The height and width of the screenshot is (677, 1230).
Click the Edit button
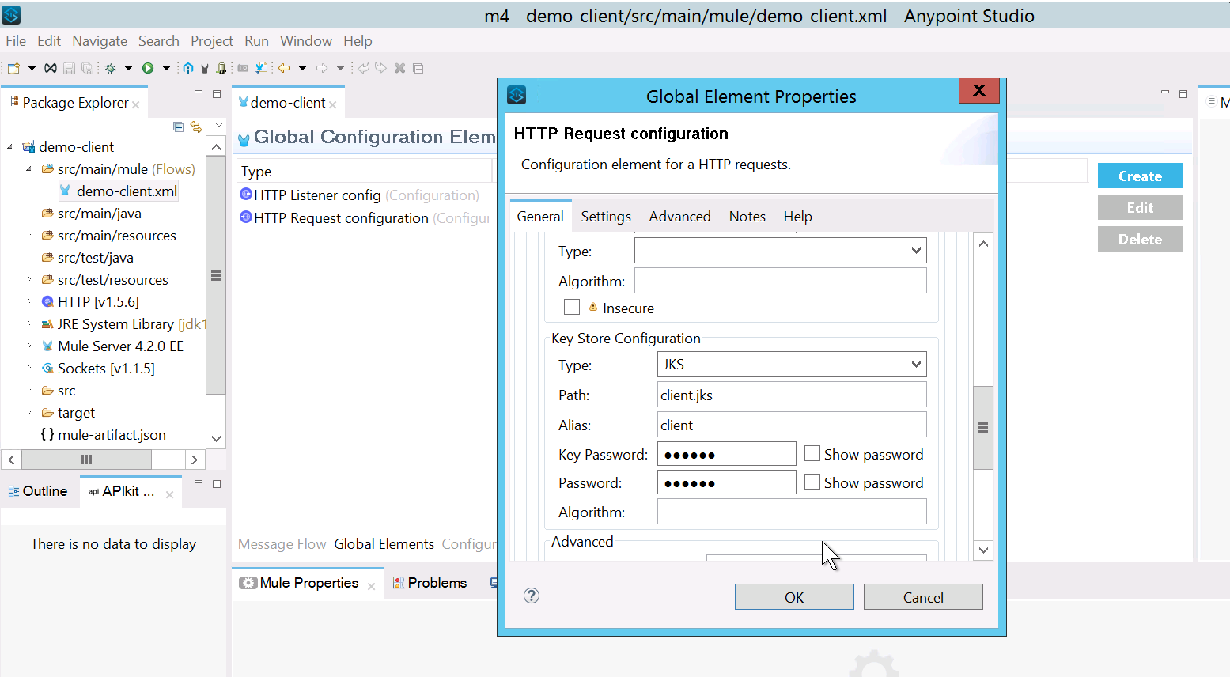[1140, 207]
